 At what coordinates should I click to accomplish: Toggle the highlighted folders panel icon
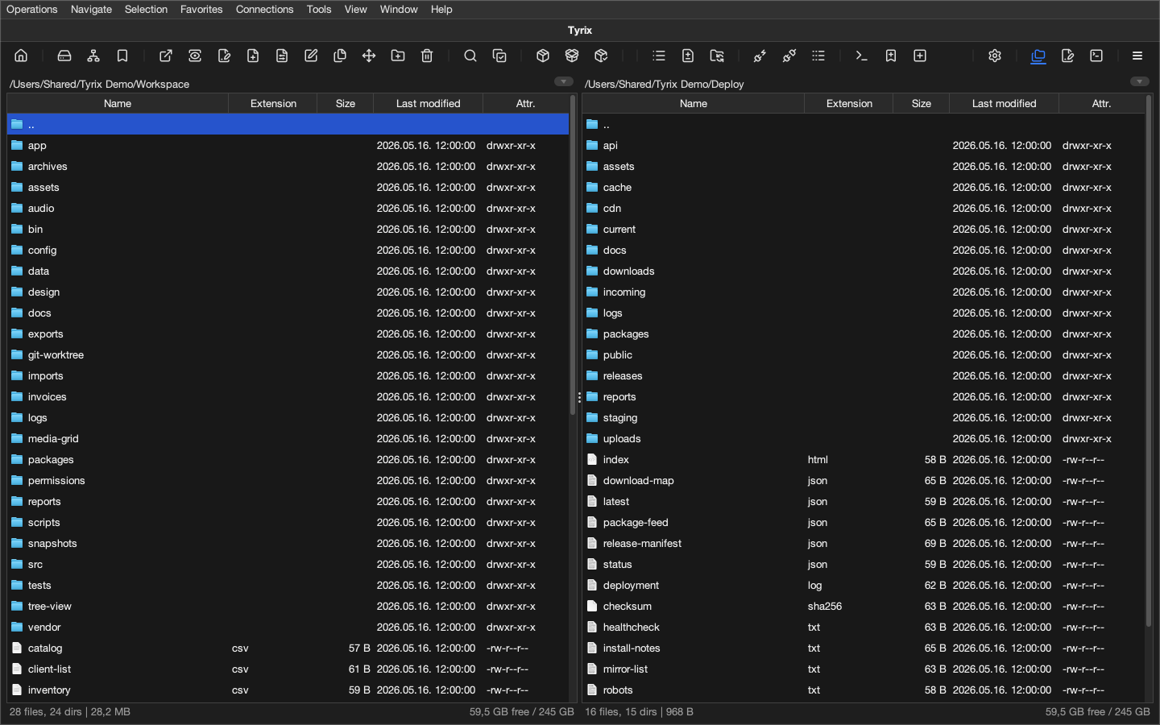1038,56
